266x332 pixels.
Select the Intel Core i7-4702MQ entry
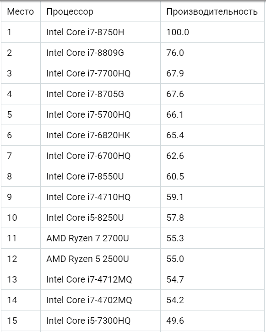click(100, 300)
